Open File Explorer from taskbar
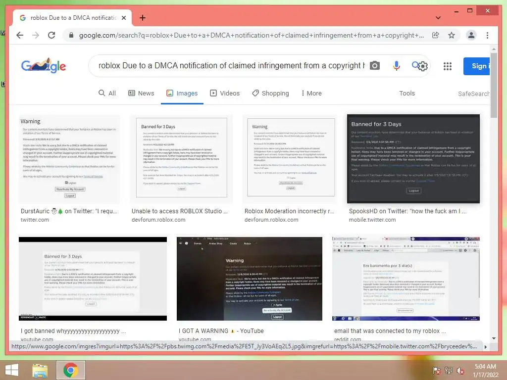 click(40, 370)
